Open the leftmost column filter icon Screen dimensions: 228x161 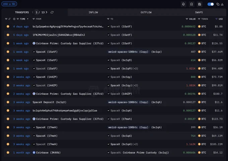[x=6, y=19]
